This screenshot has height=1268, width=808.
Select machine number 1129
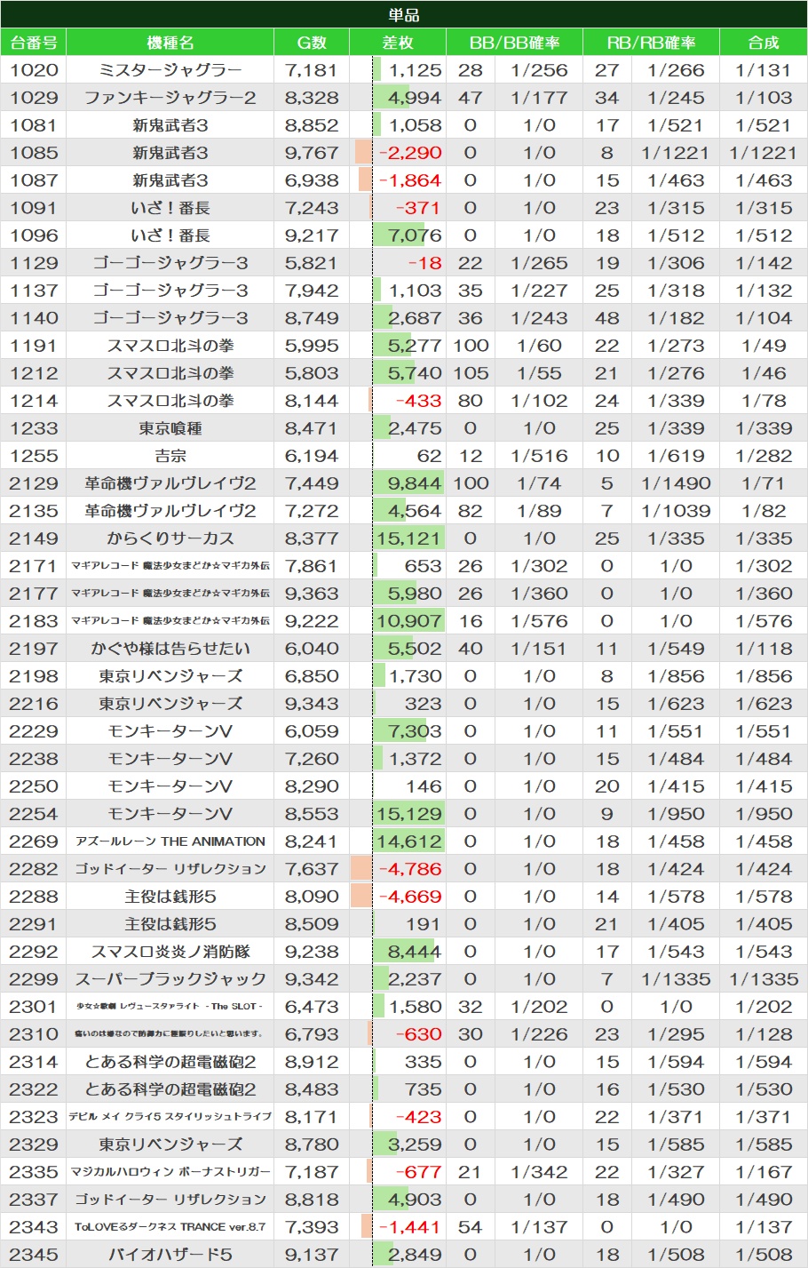pos(34,263)
